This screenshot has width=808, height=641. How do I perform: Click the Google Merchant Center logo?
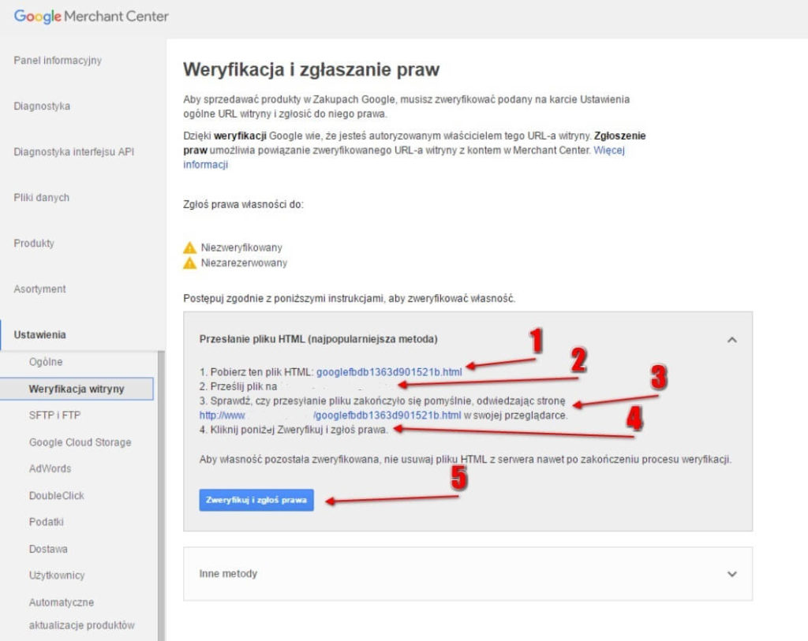pos(92,17)
